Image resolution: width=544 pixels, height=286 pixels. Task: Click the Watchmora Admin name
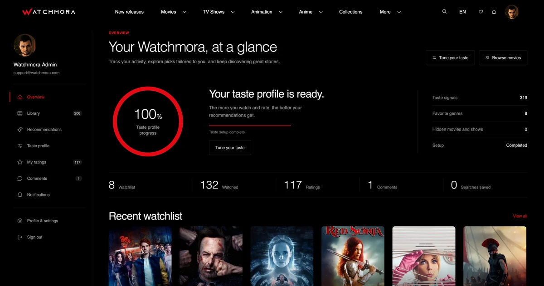(35, 65)
